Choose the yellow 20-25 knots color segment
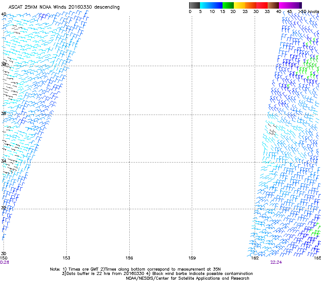The width and height of the screenshot is (321, 281). [239, 5]
